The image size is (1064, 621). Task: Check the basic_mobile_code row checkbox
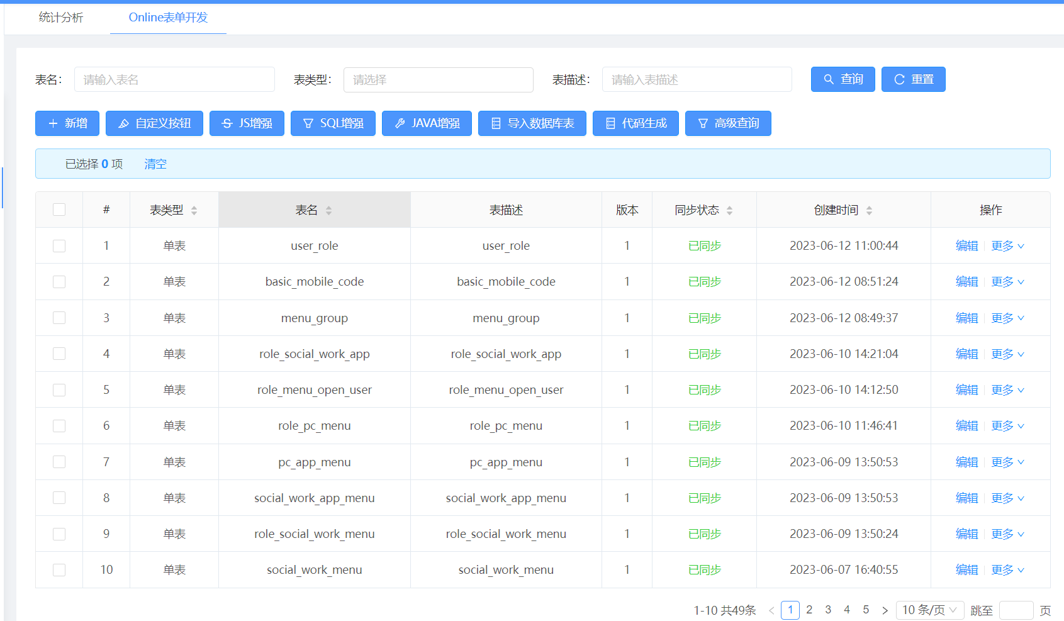59,282
